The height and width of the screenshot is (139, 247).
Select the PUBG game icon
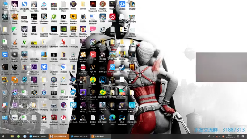73,29
